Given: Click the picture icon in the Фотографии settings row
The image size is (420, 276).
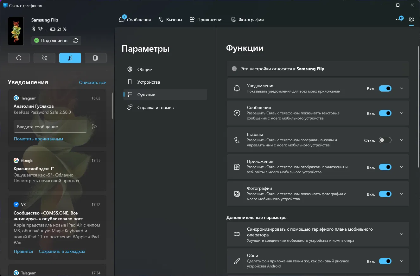Looking at the screenshot, I should [x=237, y=194].
